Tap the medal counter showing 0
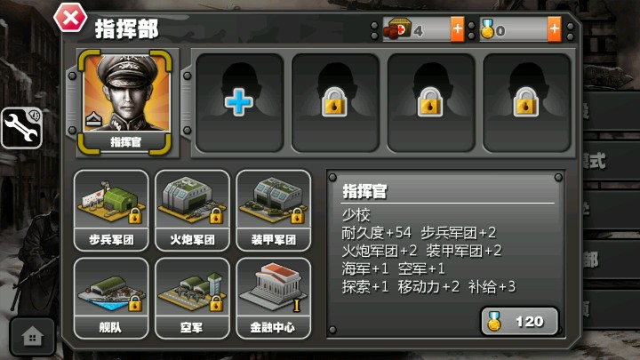 click(x=514, y=29)
